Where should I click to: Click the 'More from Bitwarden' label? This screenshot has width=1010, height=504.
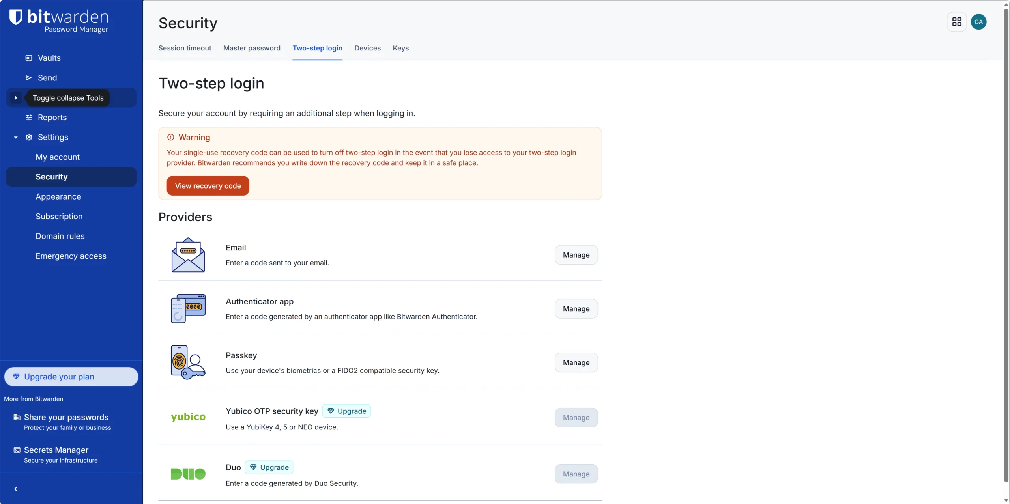[34, 399]
